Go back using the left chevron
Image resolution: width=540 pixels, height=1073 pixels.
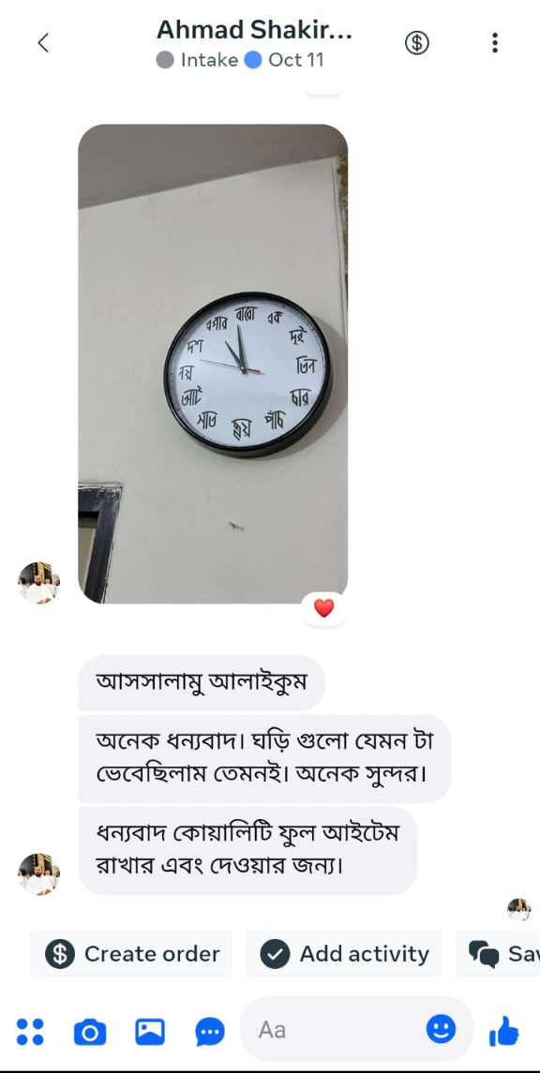tap(43, 43)
